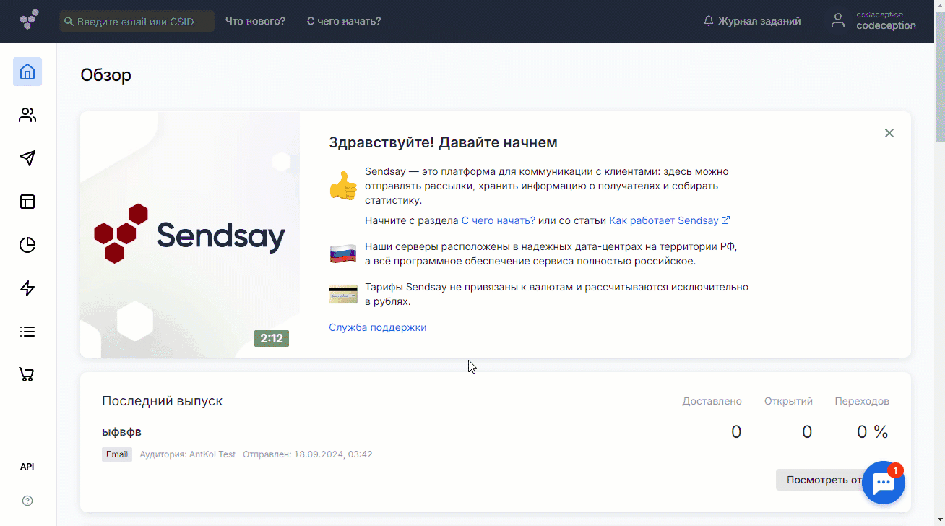Open the campaigns paper plane icon
This screenshot has width=945, height=526.
tap(27, 158)
